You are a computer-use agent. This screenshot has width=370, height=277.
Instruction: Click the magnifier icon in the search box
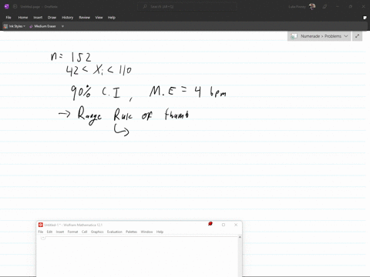(145, 6)
